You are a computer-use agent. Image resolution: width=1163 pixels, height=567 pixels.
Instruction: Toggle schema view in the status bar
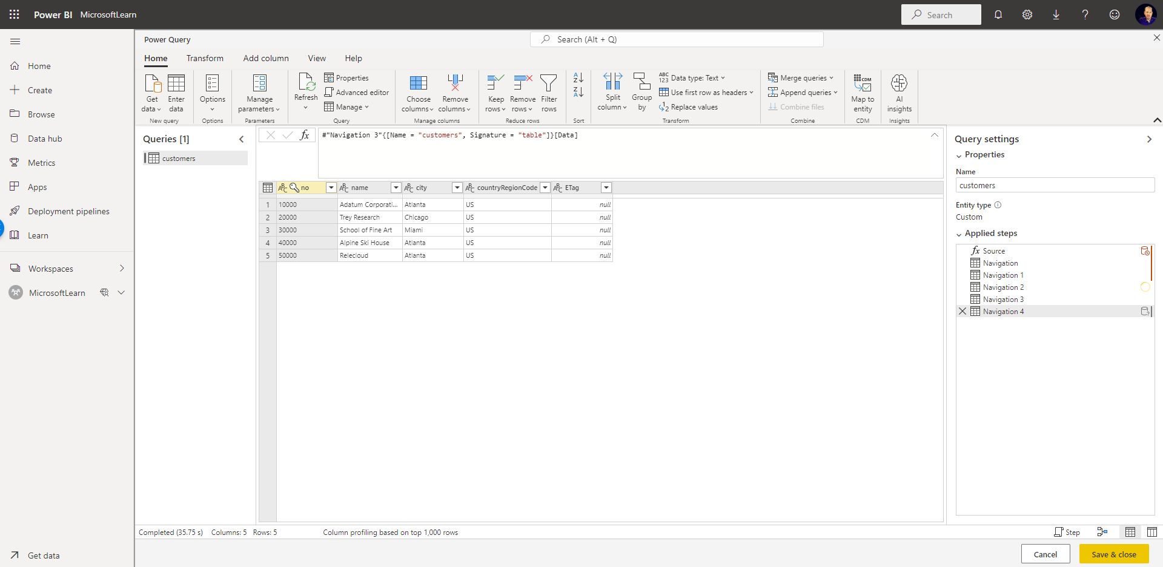1152,532
